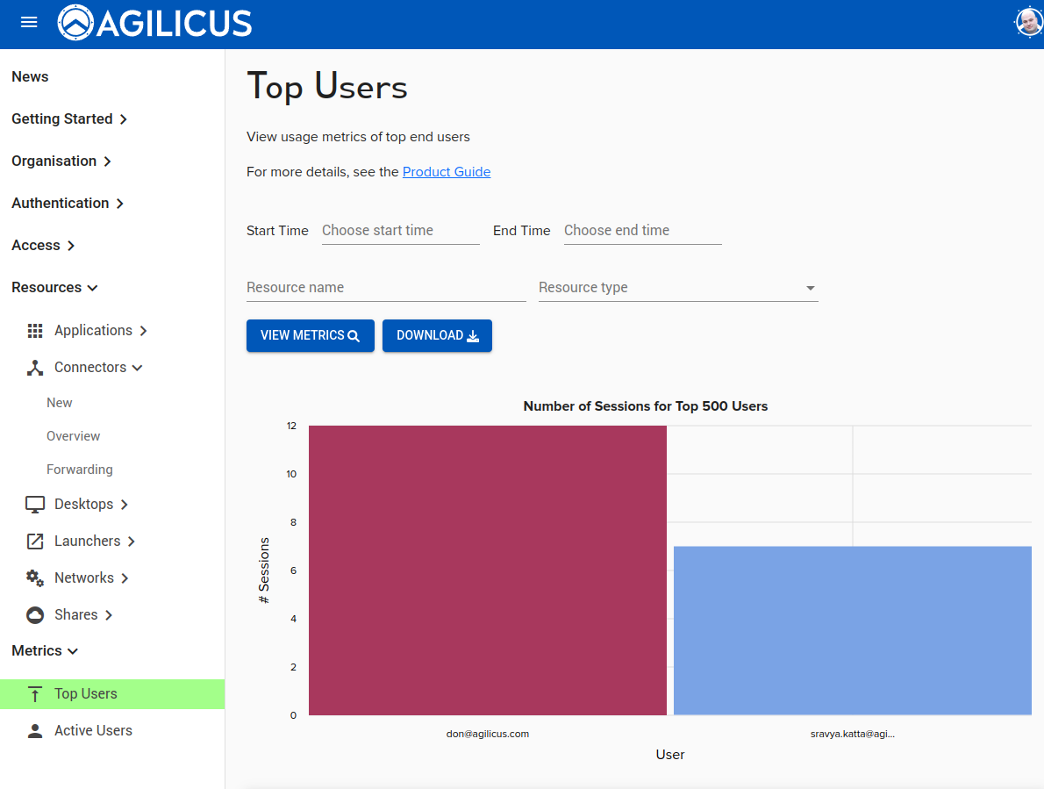Click the Active Users person icon
Viewport: 1044px width, 789px height.
(x=35, y=731)
